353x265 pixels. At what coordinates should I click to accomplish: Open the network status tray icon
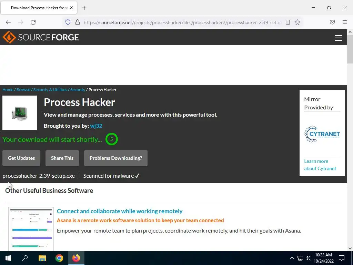(300, 258)
